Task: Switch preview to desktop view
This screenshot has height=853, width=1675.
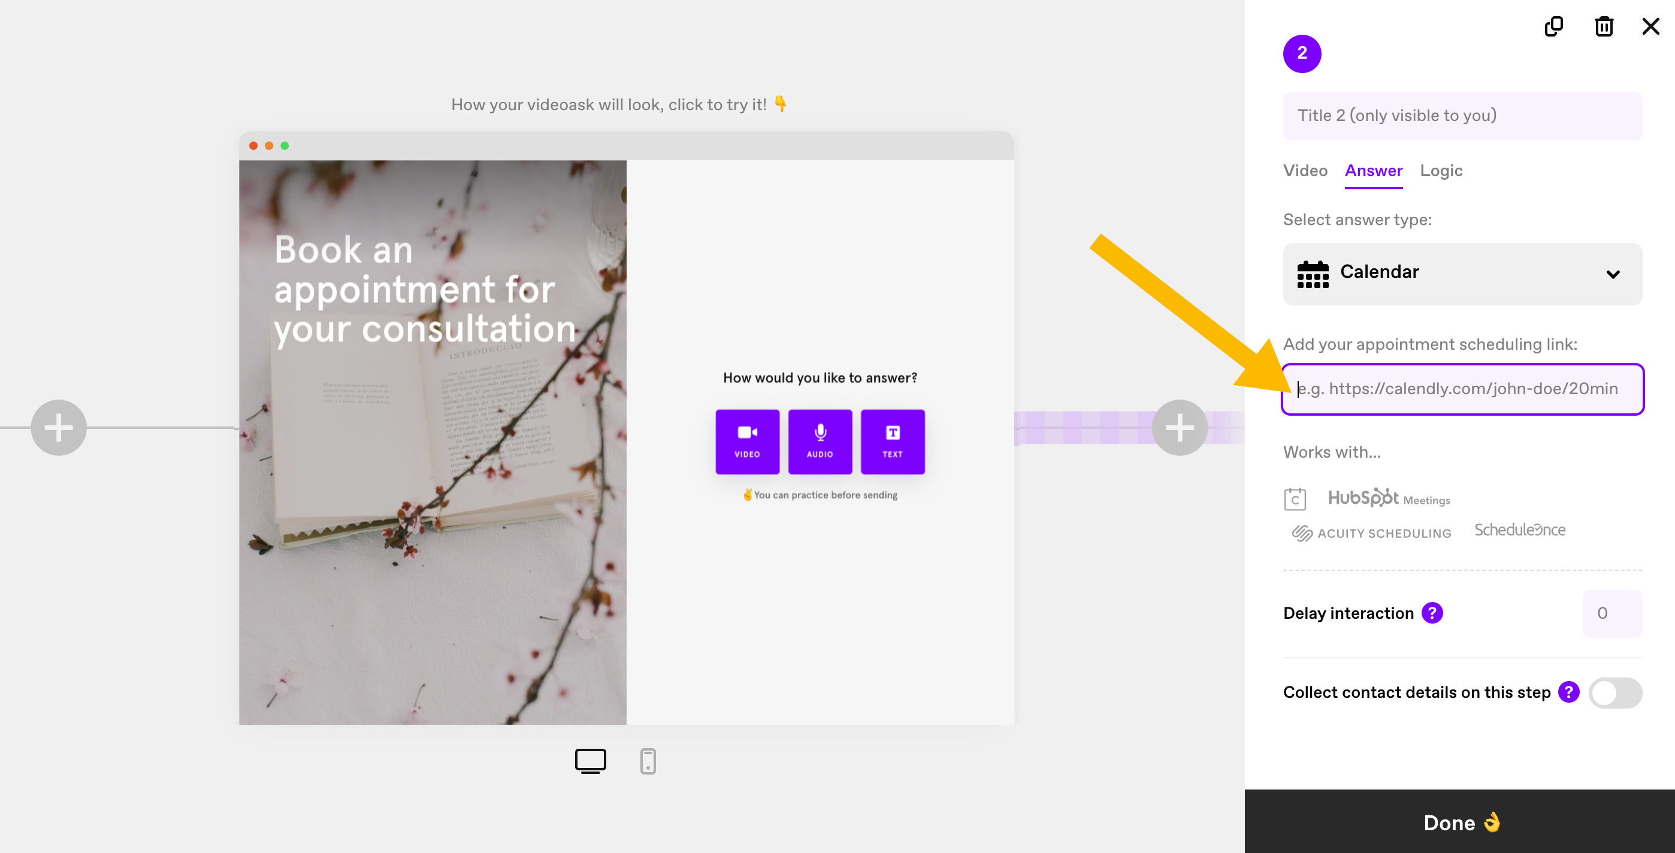Action: point(591,761)
